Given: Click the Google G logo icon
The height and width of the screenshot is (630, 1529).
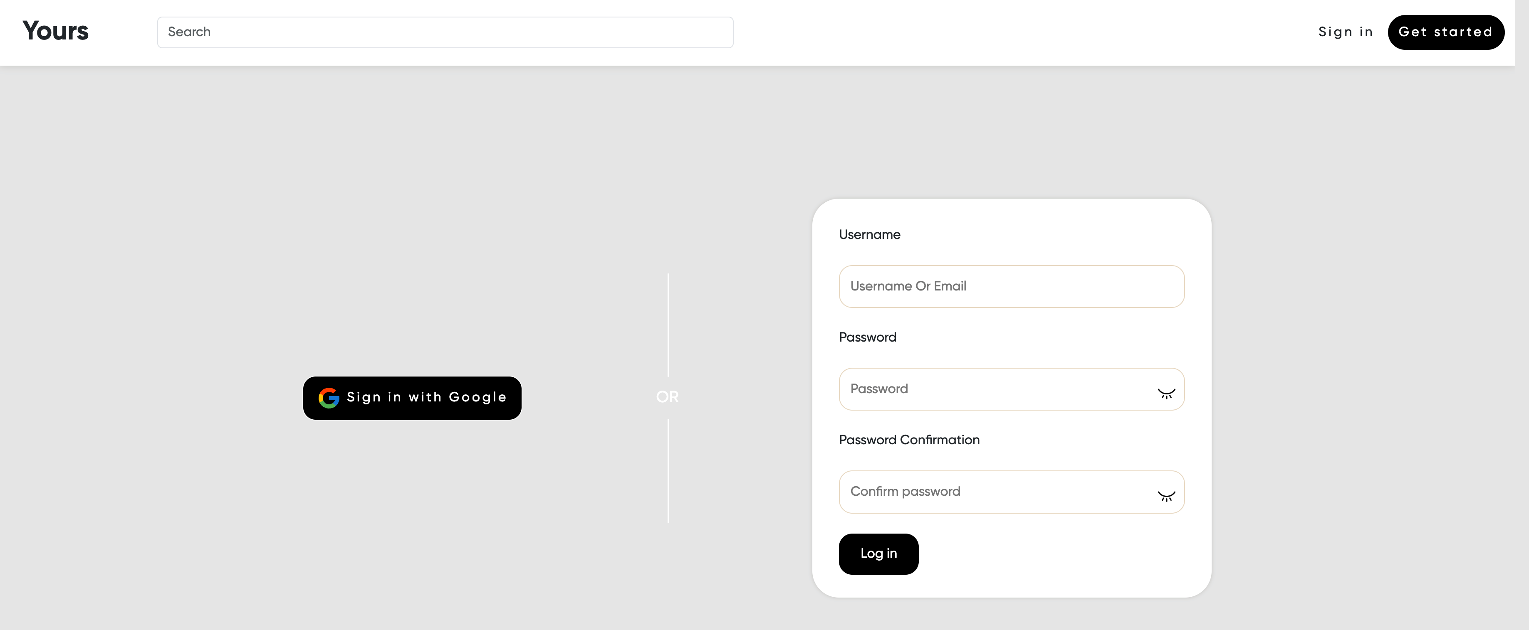Looking at the screenshot, I should (x=329, y=398).
